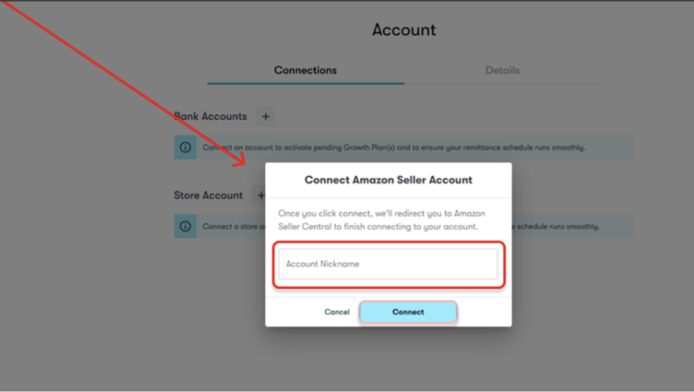Switch to the Connections tab

pos(306,70)
